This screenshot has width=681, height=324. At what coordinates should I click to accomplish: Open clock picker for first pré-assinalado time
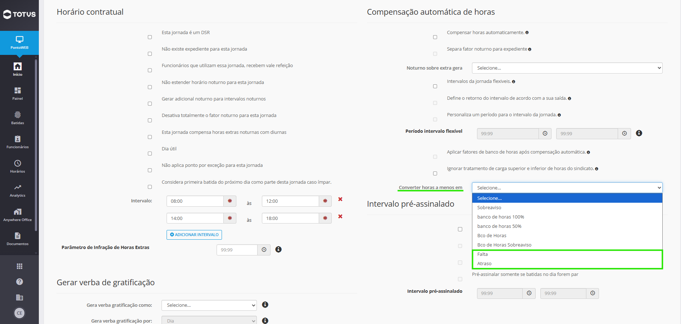tap(529, 293)
